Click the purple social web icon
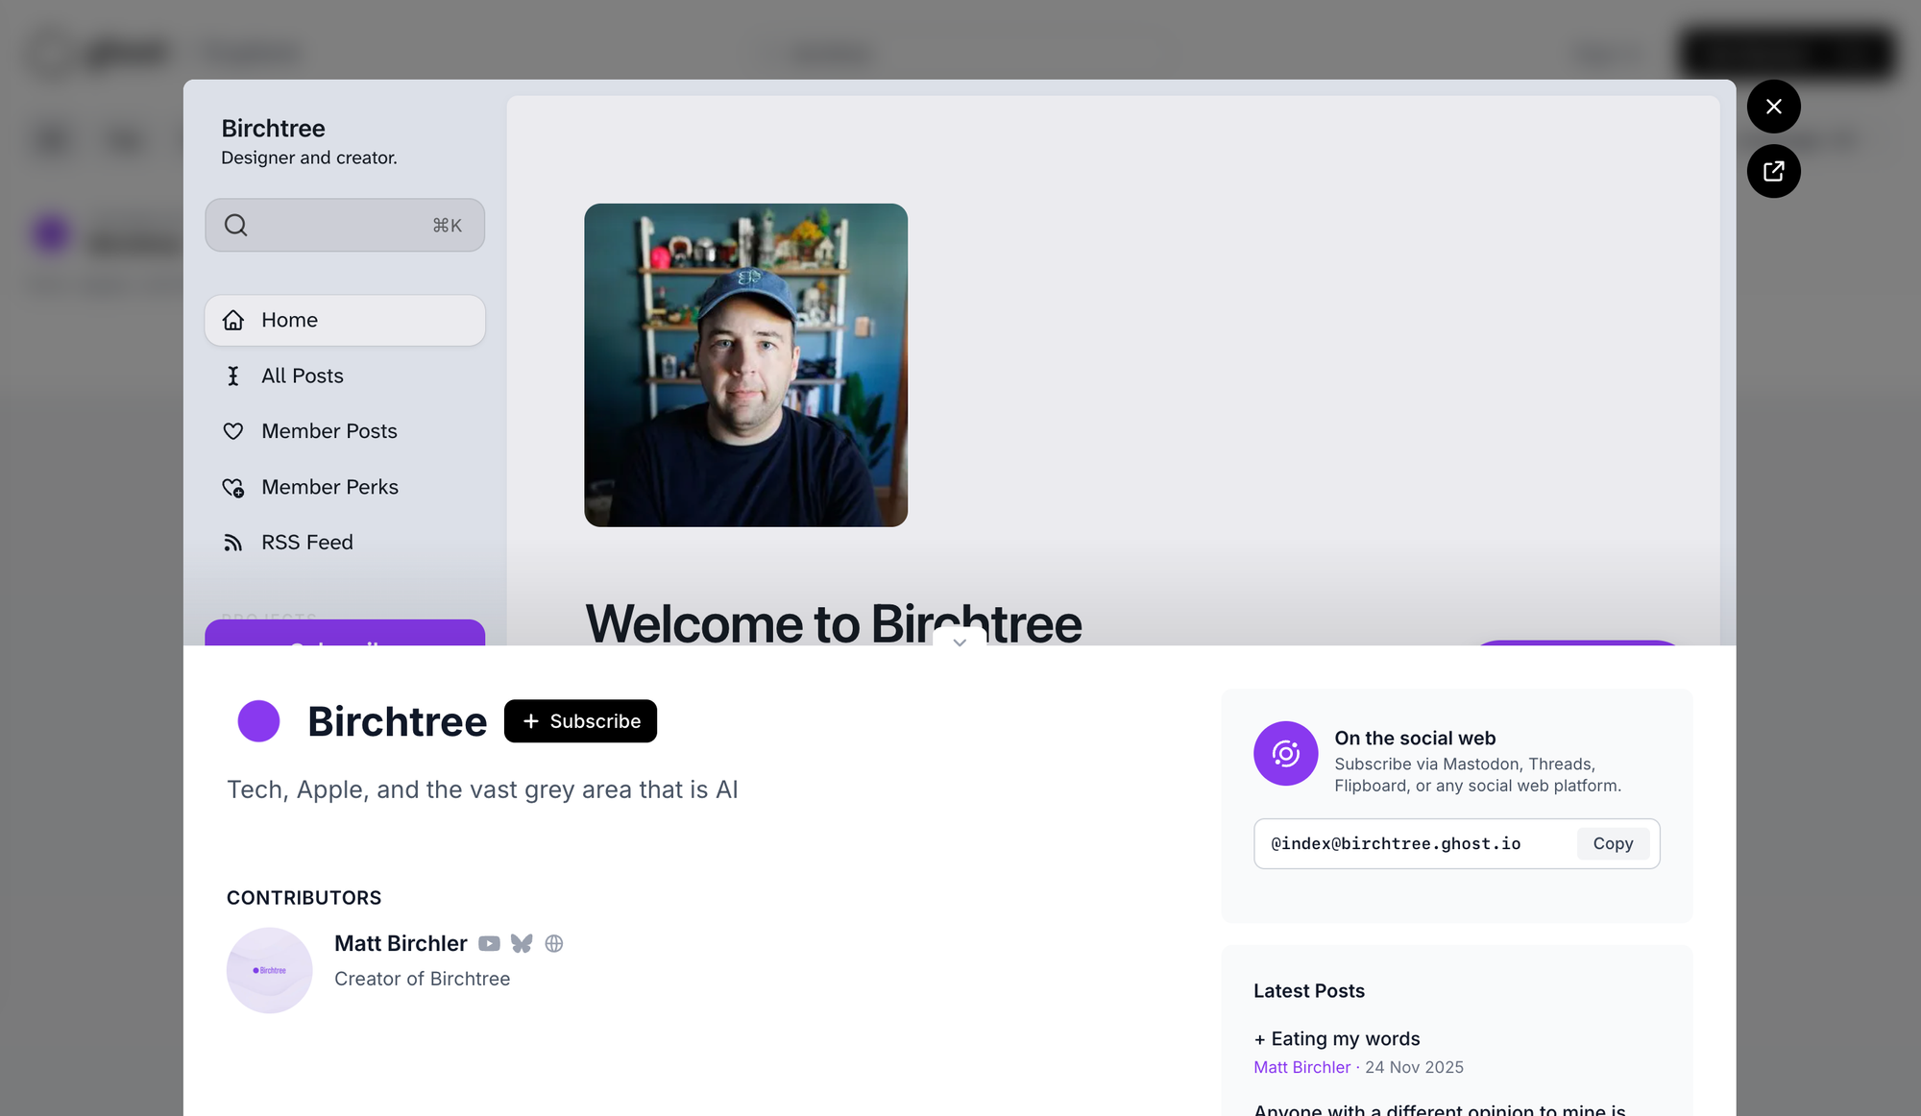The width and height of the screenshot is (1921, 1116). (x=1285, y=754)
